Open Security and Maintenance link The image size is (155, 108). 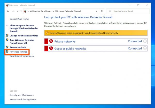click(22, 95)
